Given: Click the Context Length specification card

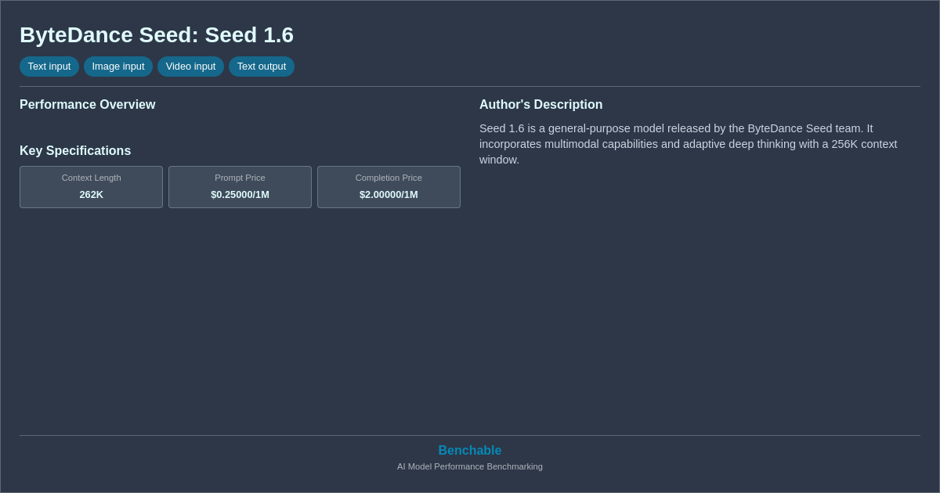Looking at the screenshot, I should pos(91,187).
